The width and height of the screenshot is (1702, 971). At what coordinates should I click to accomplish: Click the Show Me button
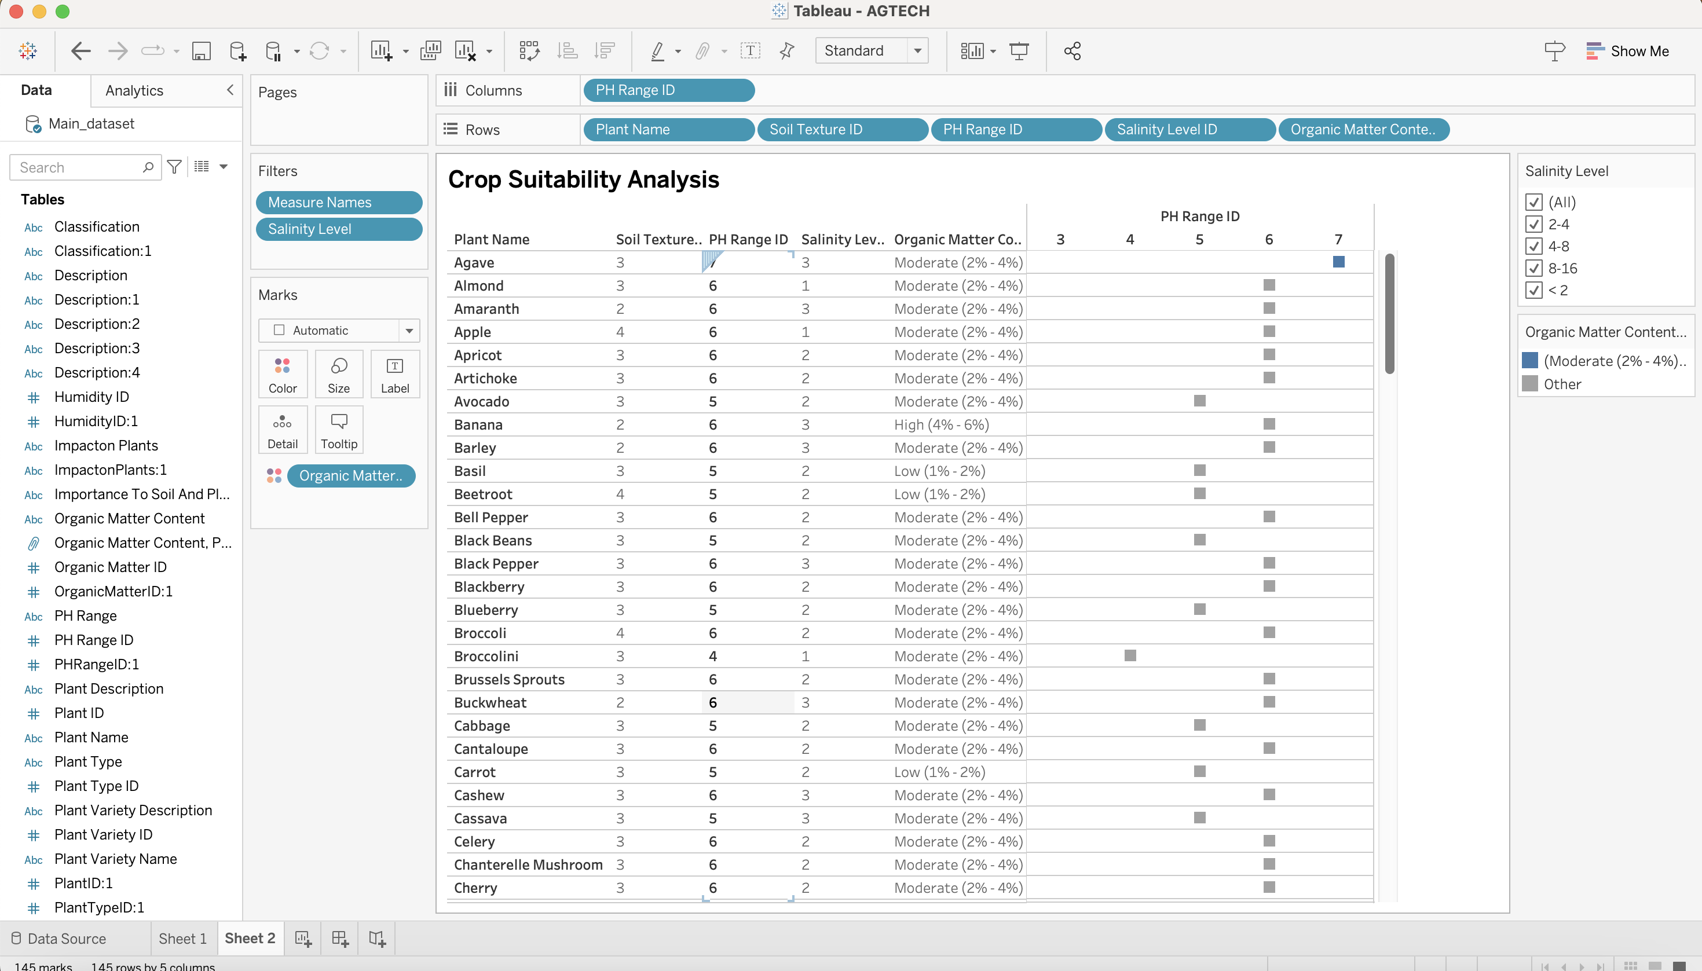point(1627,51)
